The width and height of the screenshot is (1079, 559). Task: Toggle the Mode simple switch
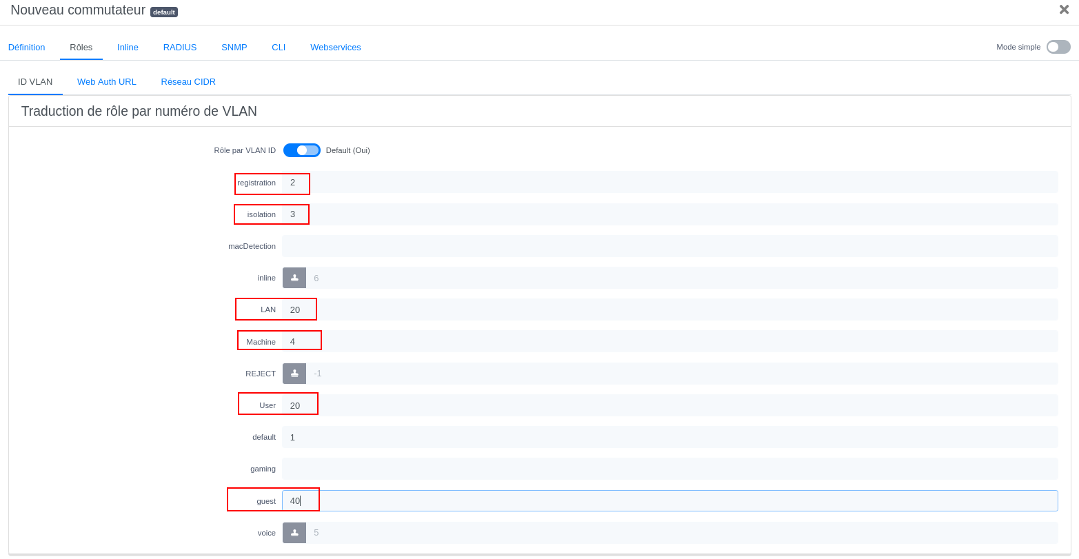pyautogui.click(x=1058, y=47)
